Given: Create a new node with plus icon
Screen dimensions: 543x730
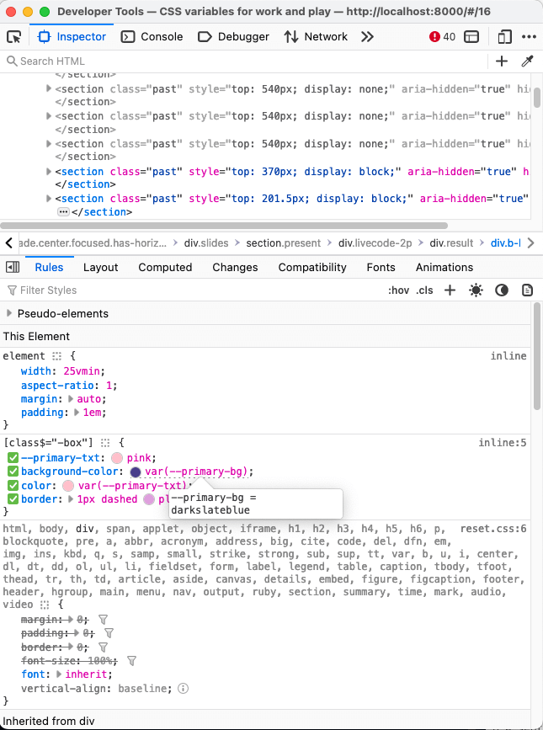Looking at the screenshot, I should click(502, 61).
